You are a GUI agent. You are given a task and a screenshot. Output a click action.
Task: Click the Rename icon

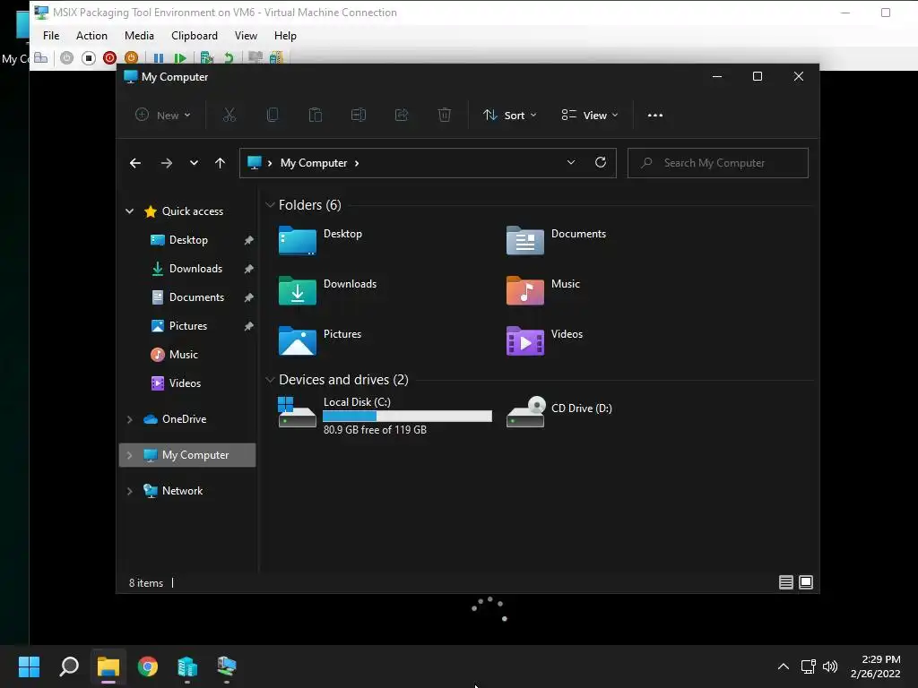(359, 116)
